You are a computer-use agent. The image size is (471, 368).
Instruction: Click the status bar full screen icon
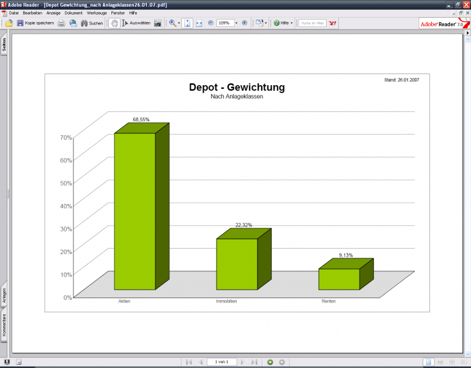pos(7,362)
